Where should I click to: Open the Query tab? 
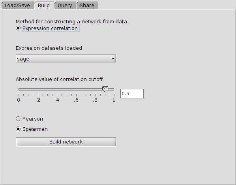coord(65,6)
